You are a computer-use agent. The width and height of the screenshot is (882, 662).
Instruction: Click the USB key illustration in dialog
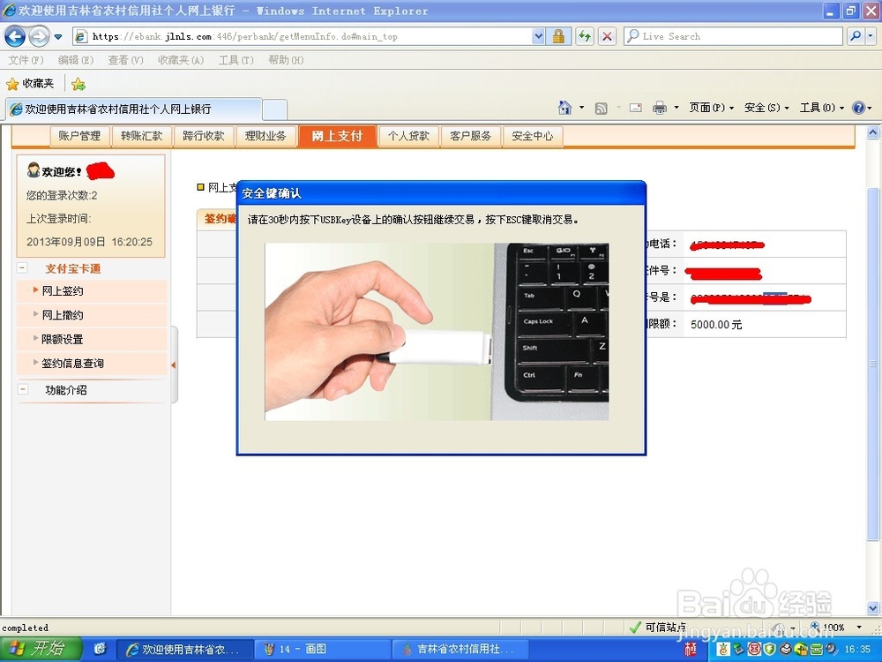437,332
